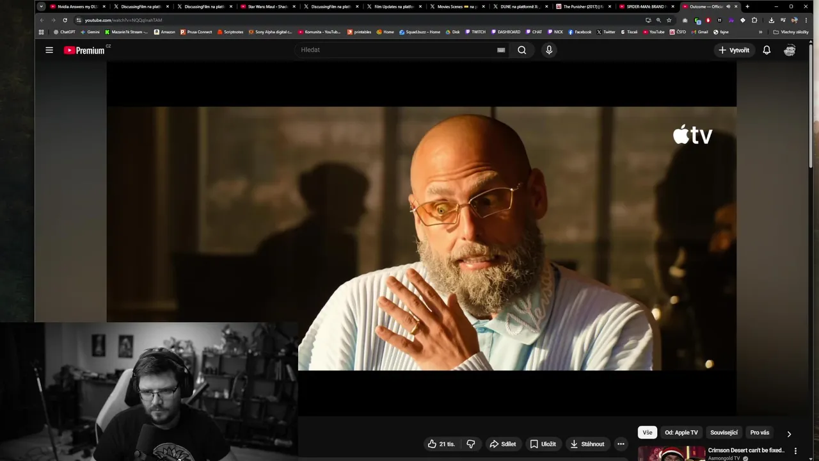Open the extensions puzzle icon

[754, 20]
